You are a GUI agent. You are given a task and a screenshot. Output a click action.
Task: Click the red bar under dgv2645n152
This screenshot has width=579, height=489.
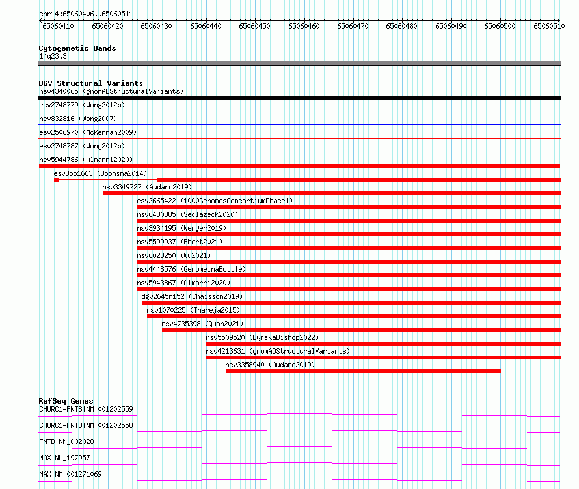[x=351, y=303]
